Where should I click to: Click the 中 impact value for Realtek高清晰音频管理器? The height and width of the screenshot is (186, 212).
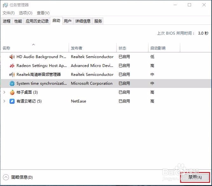(152, 75)
